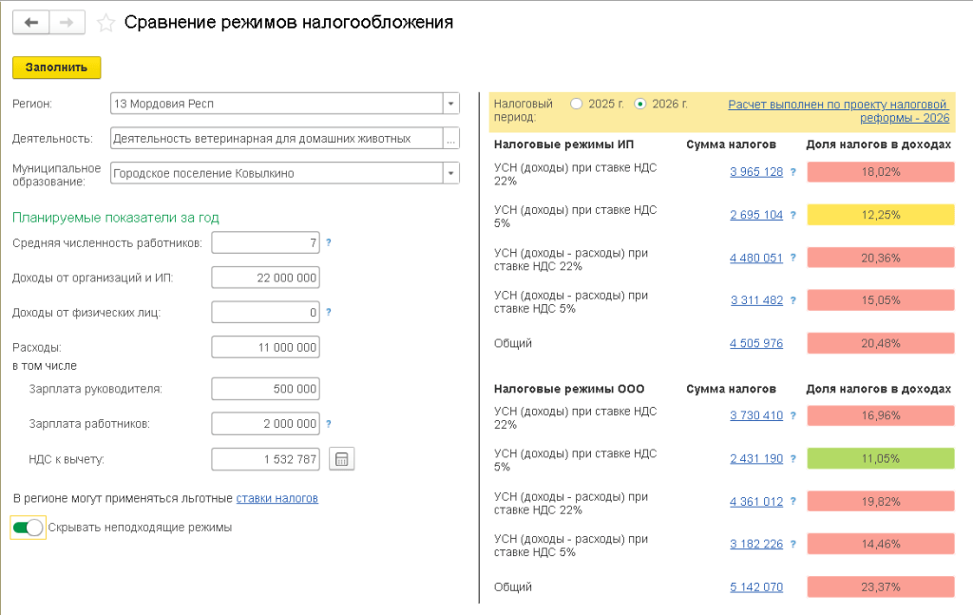Toggle Скрывать неподходящие режимы switch

(28, 528)
